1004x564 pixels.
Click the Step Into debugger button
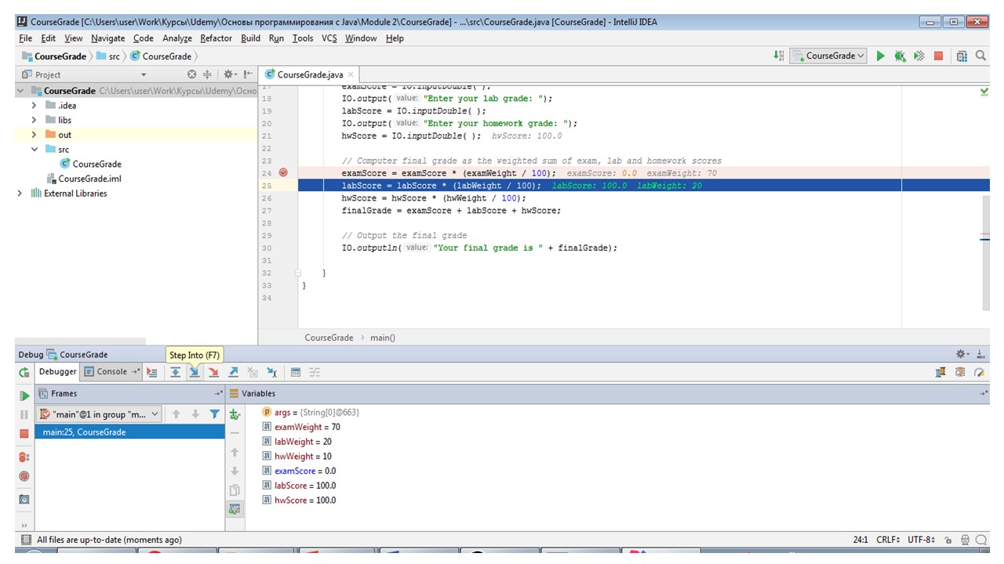(x=194, y=373)
